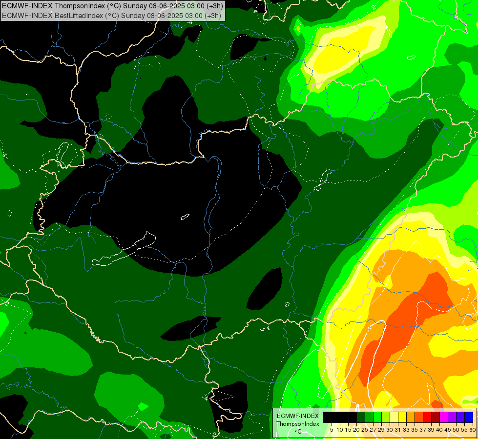Click the legend tick value 25
Screen dimensions: 478x439
tap(365, 430)
